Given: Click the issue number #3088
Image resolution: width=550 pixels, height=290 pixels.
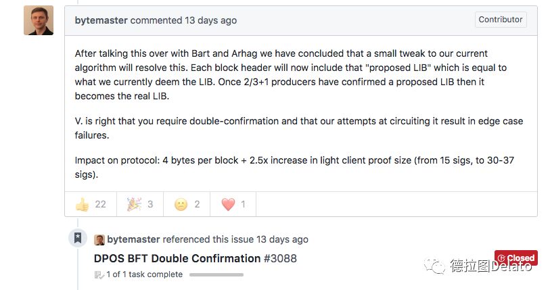Looking at the screenshot, I should 280,258.
